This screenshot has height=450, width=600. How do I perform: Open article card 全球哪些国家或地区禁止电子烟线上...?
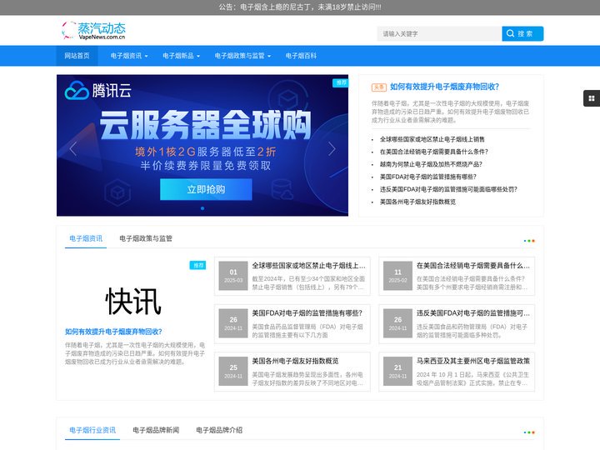pyautogui.click(x=292, y=277)
